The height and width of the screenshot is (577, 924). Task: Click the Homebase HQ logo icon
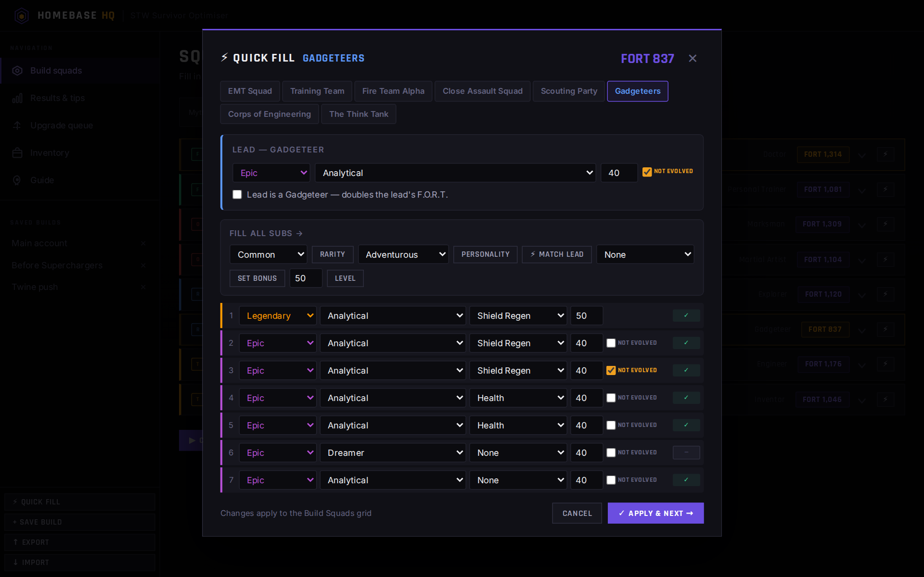point(22,16)
